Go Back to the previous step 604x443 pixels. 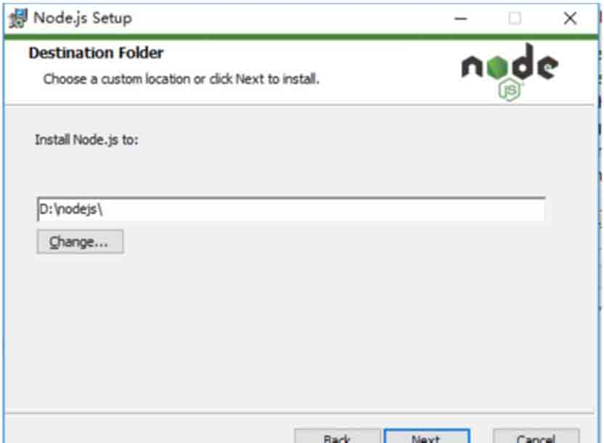click(338, 436)
